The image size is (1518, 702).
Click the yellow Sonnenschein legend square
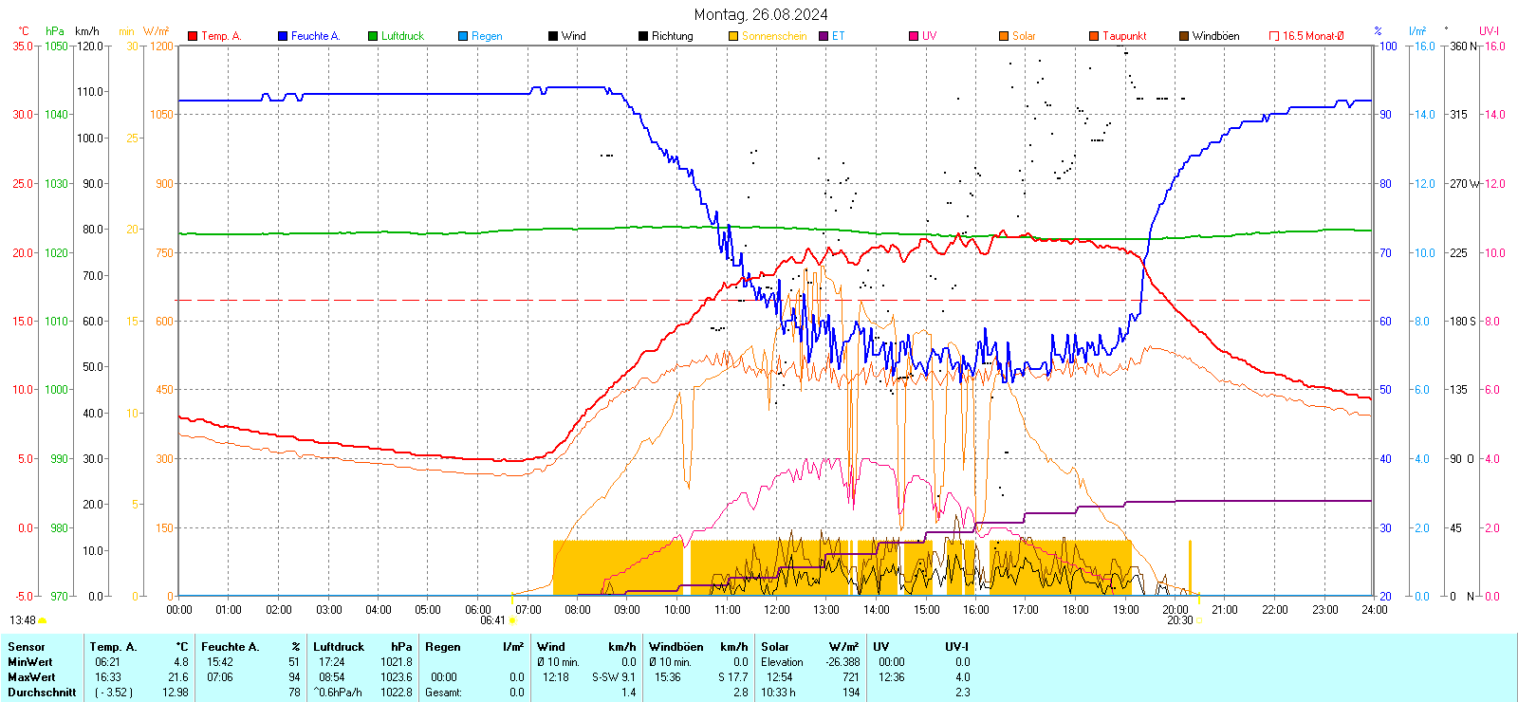point(733,36)
